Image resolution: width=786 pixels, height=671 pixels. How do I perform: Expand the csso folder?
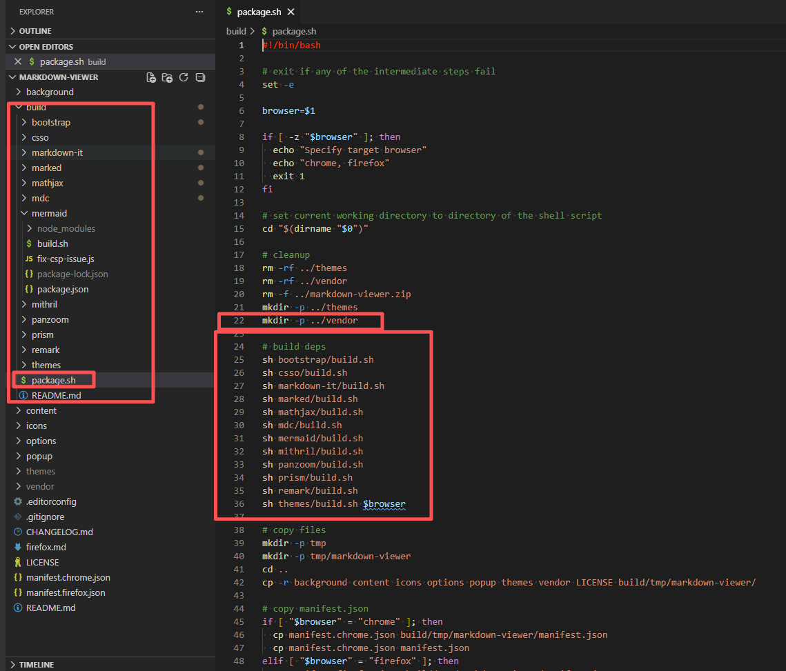[x=110, y=137]
